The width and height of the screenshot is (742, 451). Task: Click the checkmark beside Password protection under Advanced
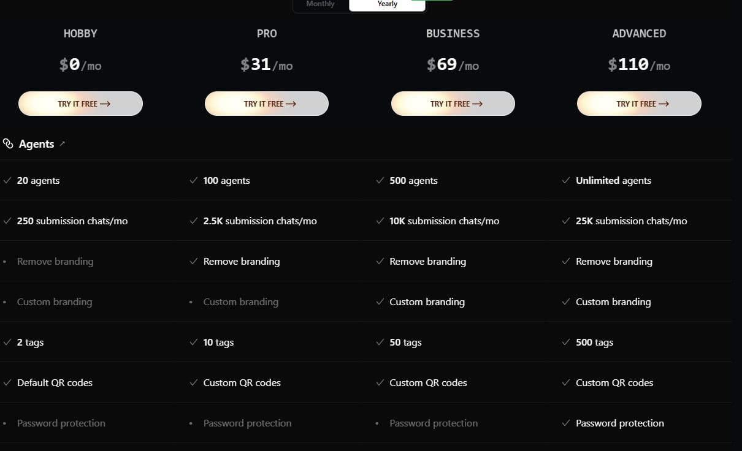565,423
